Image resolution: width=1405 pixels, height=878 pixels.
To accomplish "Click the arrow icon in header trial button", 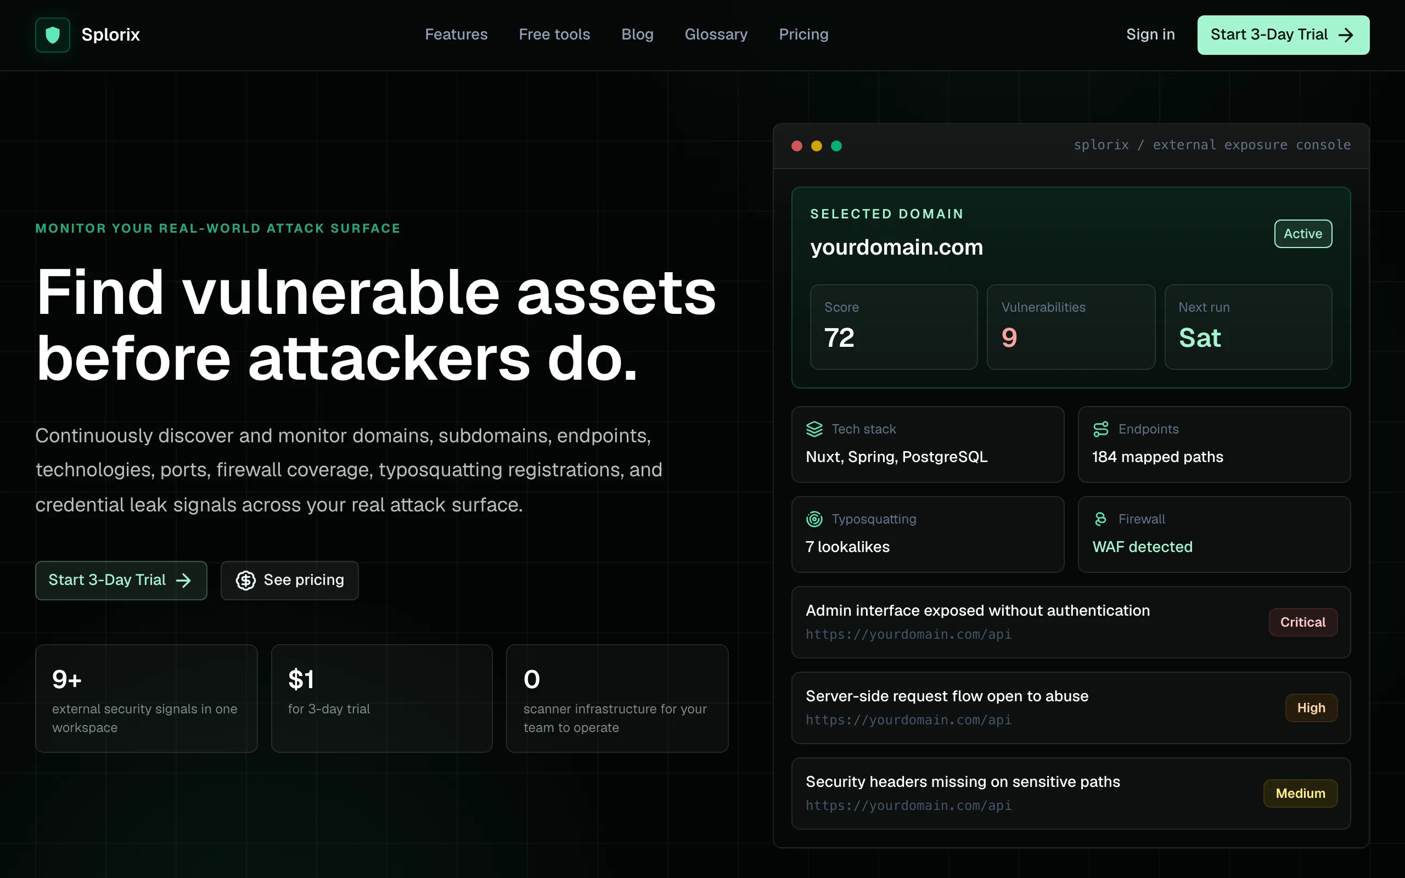I will click(x=1346, y=36).
